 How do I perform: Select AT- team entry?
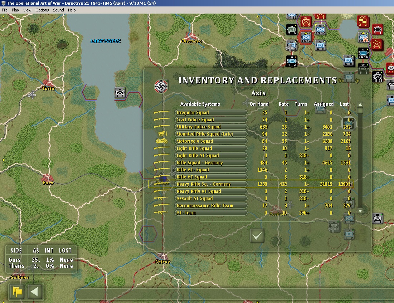[211, 213]
